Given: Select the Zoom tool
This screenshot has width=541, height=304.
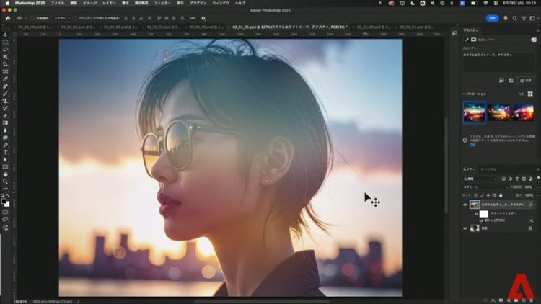Looking at the screenshot, I should click(5, 182).
